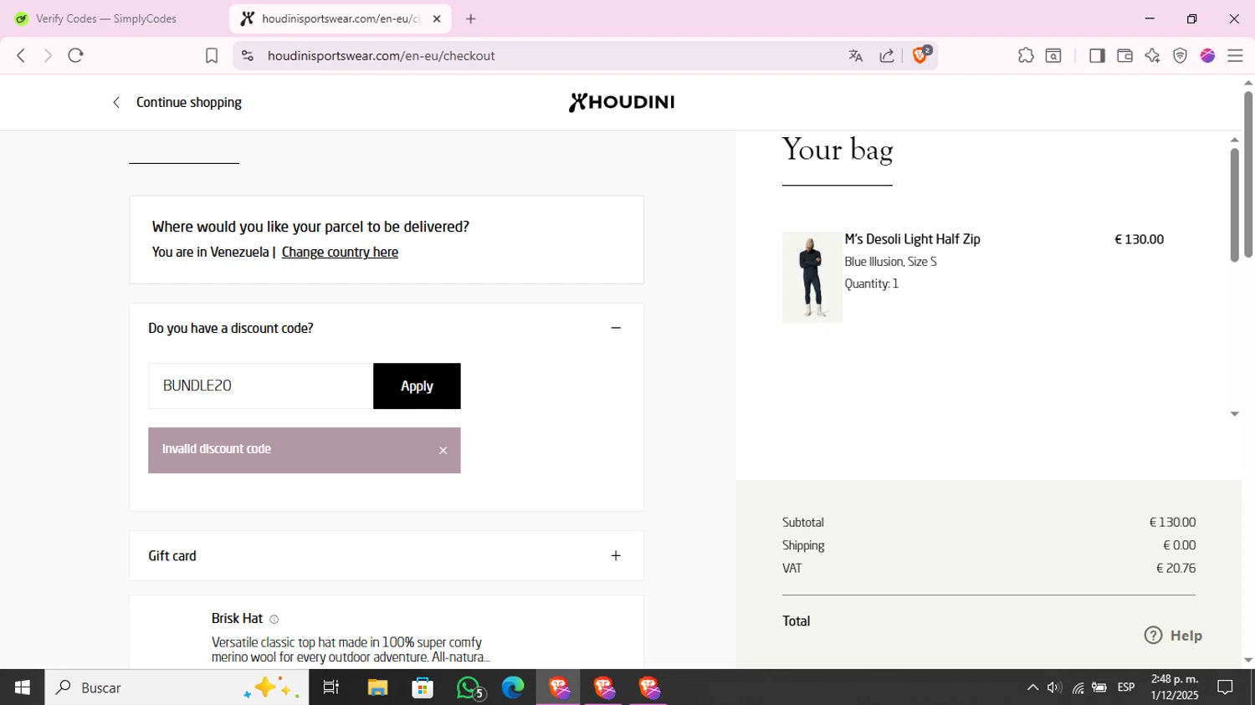Click the Houdini logo
Screen dimensions: 1255x705
pyautogui.click(x=622, y=102)
